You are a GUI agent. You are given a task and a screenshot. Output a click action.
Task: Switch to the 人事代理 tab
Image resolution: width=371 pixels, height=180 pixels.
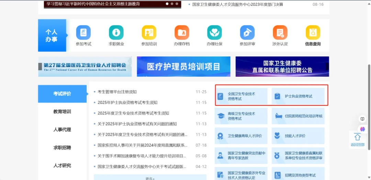coord(62,130)
